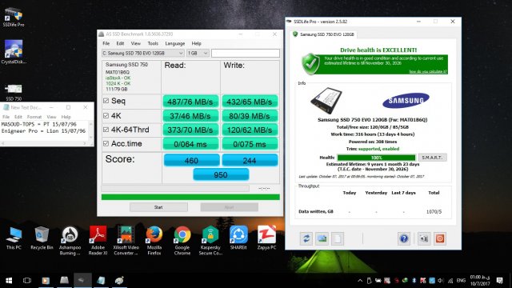
Task: Select the Samsung SSD 750 EVO 120GB tab
Action: tap(323, 34)
